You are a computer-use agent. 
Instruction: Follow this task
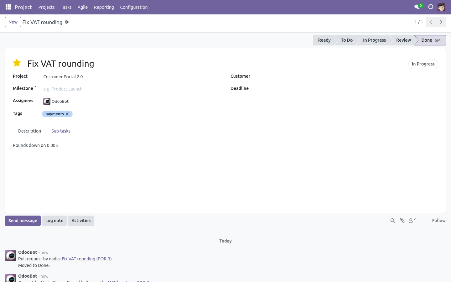point(439,221)
